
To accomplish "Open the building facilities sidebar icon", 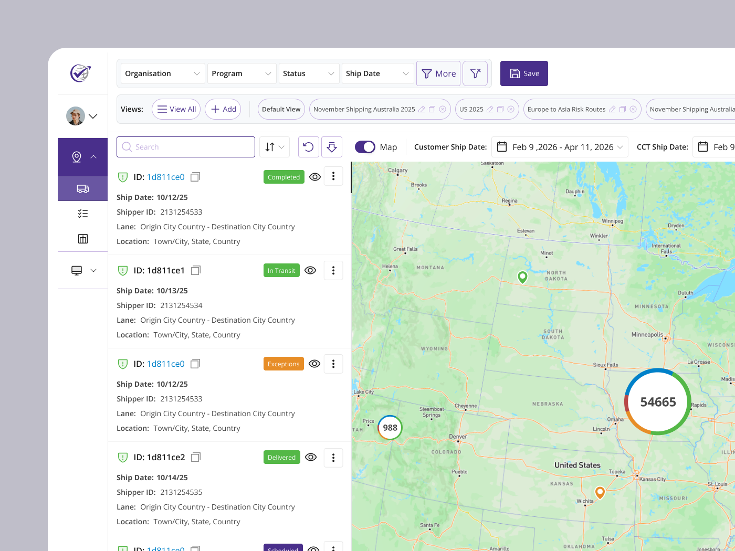I will pyautogui.click(x=83, y=239).
